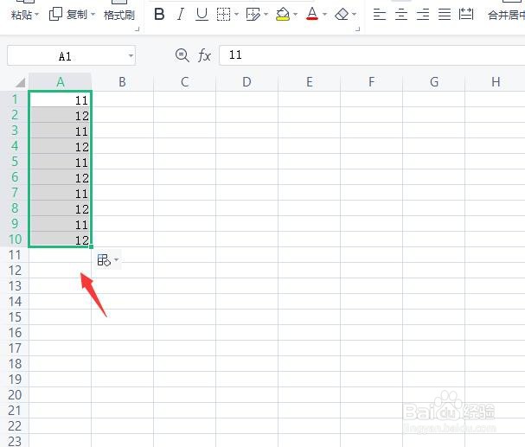The image size is (525, 447).
Task: Click the Name Box showing A1
Action: 67,55
